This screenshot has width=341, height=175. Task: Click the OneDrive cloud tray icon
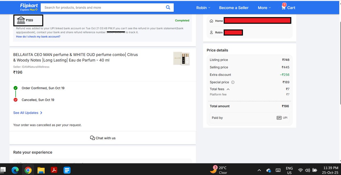[x=269, y=170]
